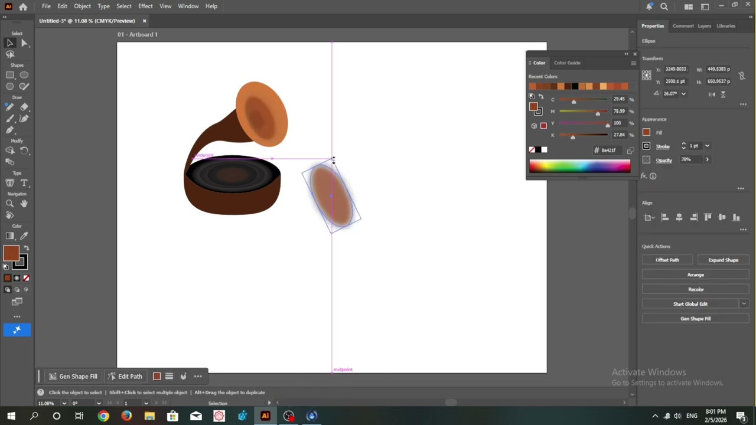This screenshot has height=425, width=756.
Task: Open the artboard number dropdown in status bar
Action: coord(146,403)
